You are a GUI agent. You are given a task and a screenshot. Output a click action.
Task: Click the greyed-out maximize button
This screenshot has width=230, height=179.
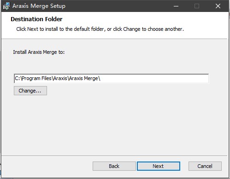pyautogui.click(x=197, y=6)
